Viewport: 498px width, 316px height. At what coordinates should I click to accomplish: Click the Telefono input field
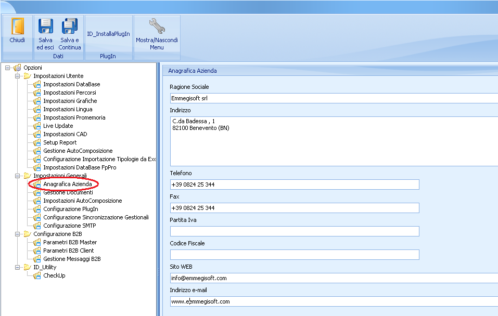click(x=295, y=185)
